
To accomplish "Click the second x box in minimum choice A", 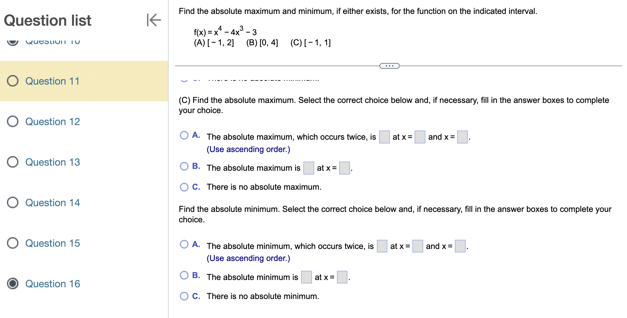I will (x=460, y=246).
